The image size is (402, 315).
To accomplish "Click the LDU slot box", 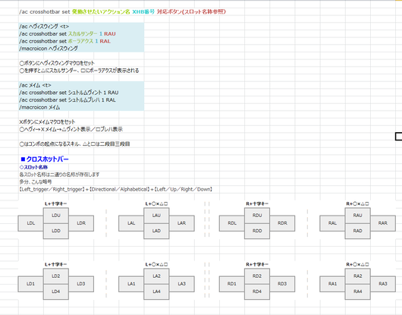I will click(56, 216).
